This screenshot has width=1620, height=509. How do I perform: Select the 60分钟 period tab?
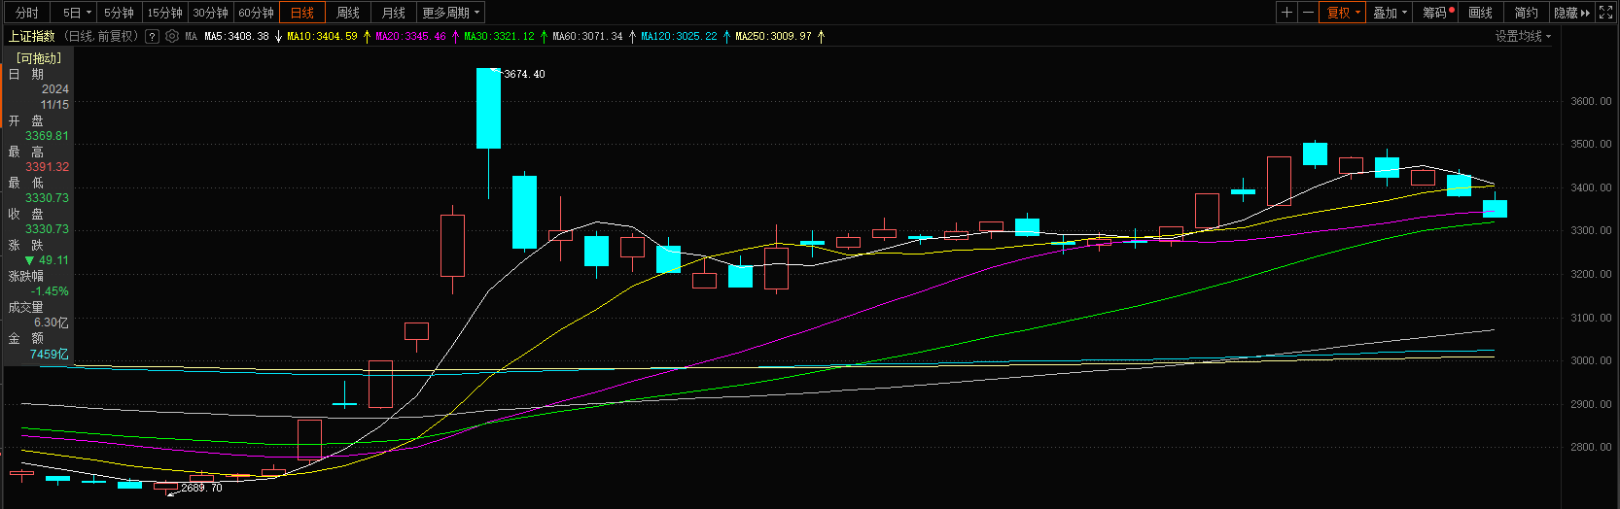tap(256, 13)
